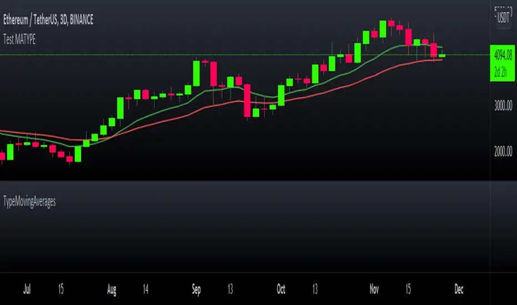Select the Test MATYPE indicator label
Viewport: 517px width, 305px height.
pyautogui.click(x=19, y=39)
